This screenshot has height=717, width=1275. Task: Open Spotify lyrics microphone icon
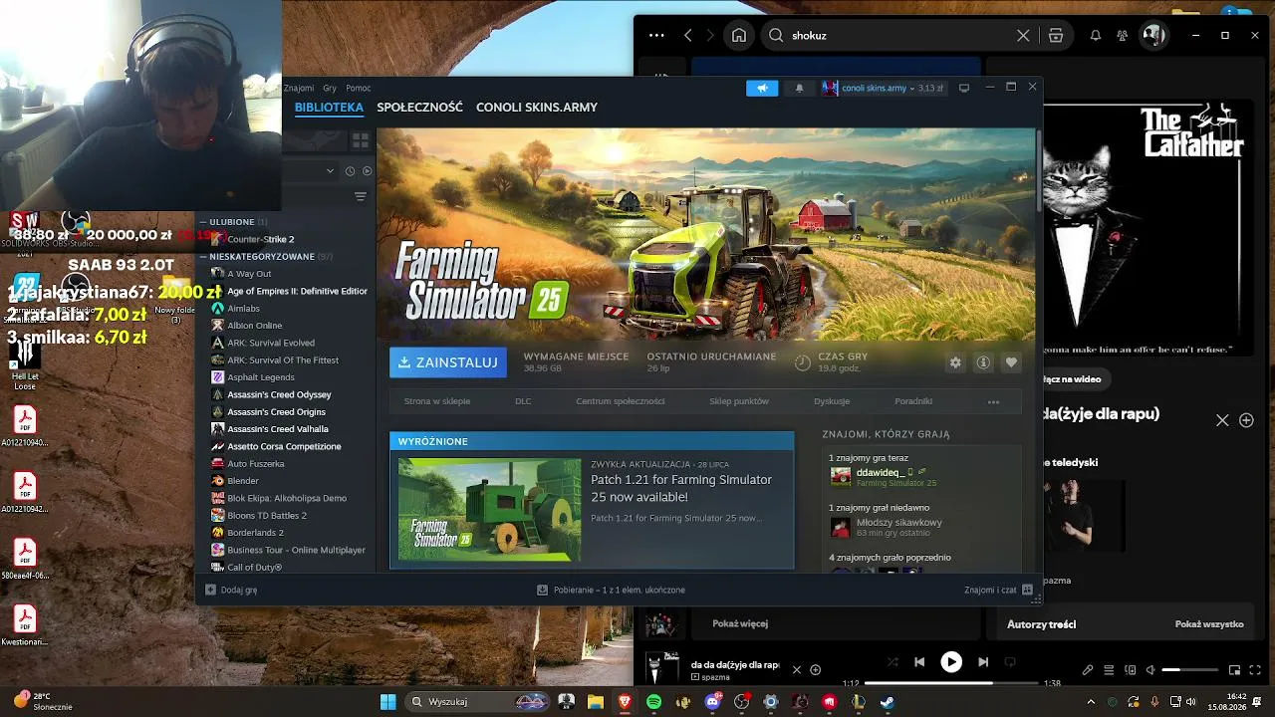tap(1088, 670)
